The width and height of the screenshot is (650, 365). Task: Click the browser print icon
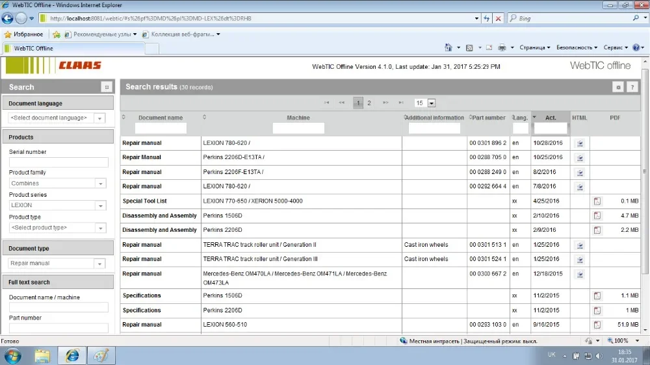click(502, 47)
